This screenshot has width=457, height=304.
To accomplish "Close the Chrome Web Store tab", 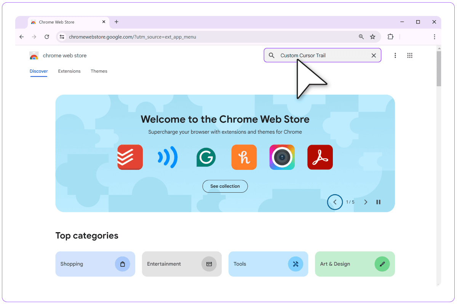I will click(x=104, y=22).
